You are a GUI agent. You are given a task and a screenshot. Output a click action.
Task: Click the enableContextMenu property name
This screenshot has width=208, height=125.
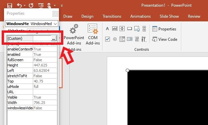[x=20, y=49]
